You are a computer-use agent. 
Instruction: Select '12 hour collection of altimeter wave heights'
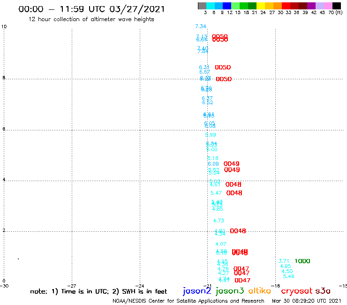[91, 19]
